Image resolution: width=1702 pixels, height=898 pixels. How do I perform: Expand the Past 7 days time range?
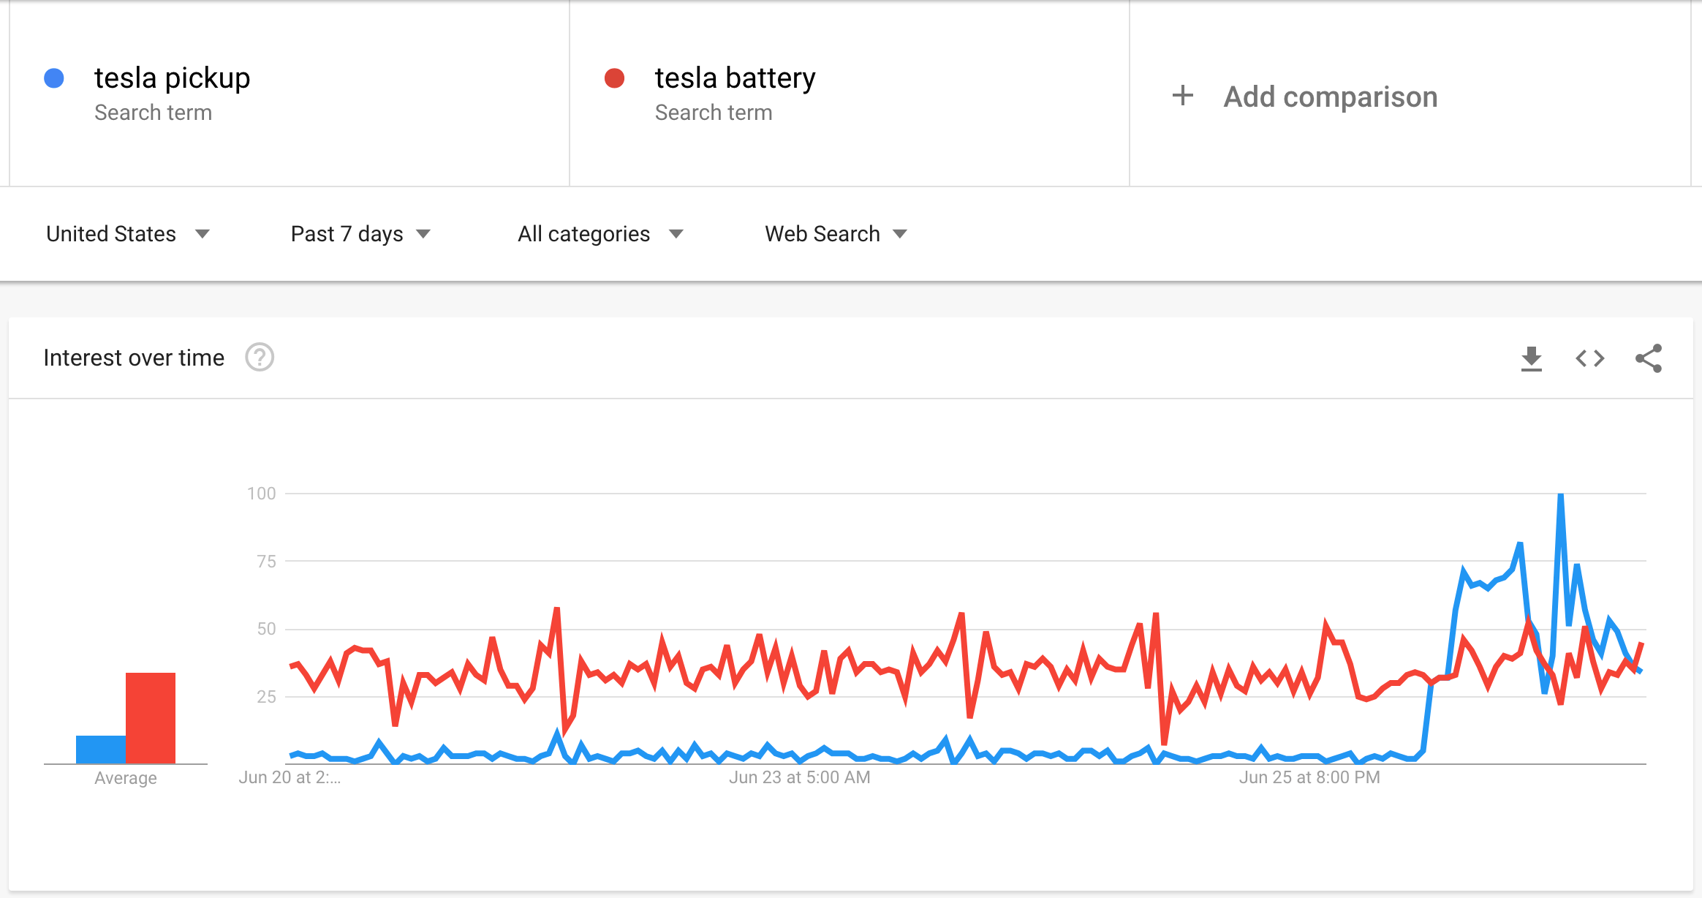click(360, 234)
